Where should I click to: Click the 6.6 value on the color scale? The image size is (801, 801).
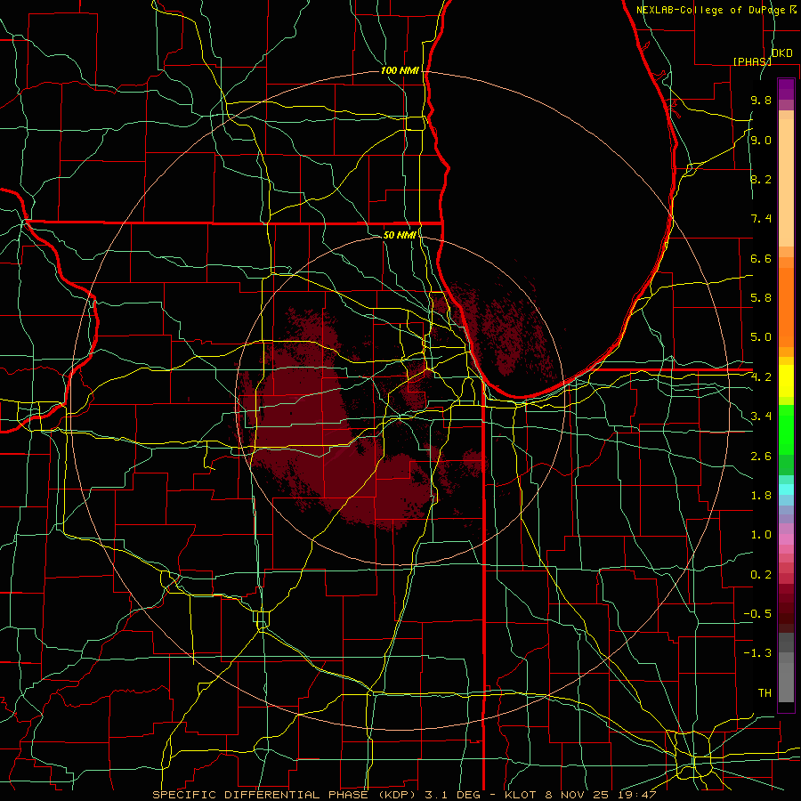[x=761, y=258]
